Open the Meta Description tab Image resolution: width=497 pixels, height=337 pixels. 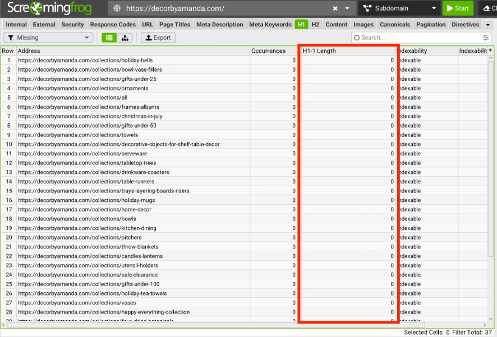click(x=219, y=25)
